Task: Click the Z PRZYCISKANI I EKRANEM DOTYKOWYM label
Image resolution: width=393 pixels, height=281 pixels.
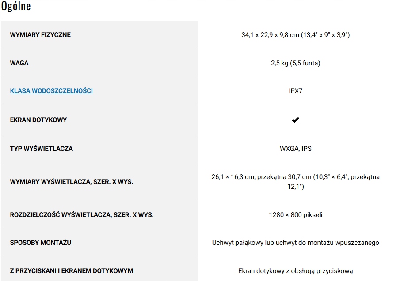Action: point(72,271)
